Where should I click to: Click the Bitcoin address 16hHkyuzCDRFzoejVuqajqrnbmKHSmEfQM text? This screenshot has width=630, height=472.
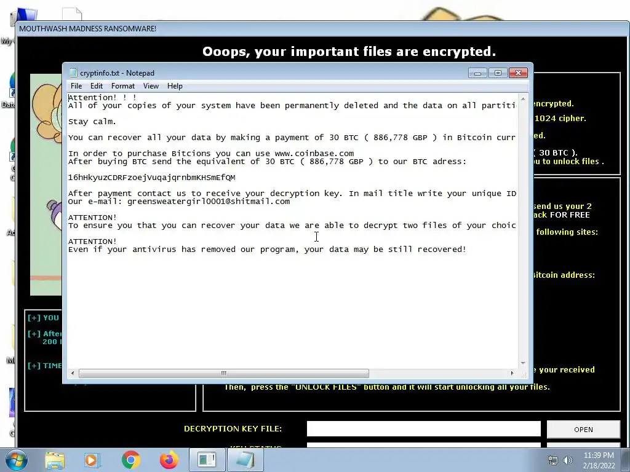pos(151,178)
